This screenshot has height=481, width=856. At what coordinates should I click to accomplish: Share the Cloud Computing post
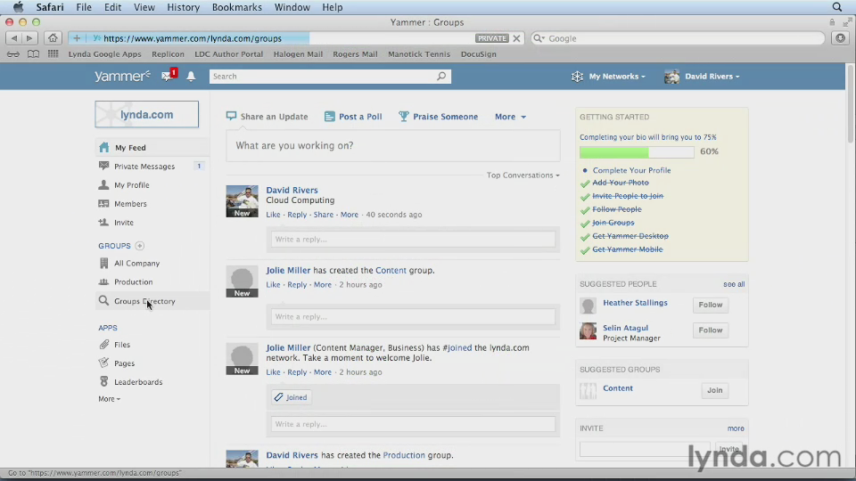coord(323,215)
